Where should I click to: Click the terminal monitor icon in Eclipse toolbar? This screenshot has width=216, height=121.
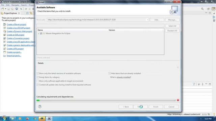point(17,9)
